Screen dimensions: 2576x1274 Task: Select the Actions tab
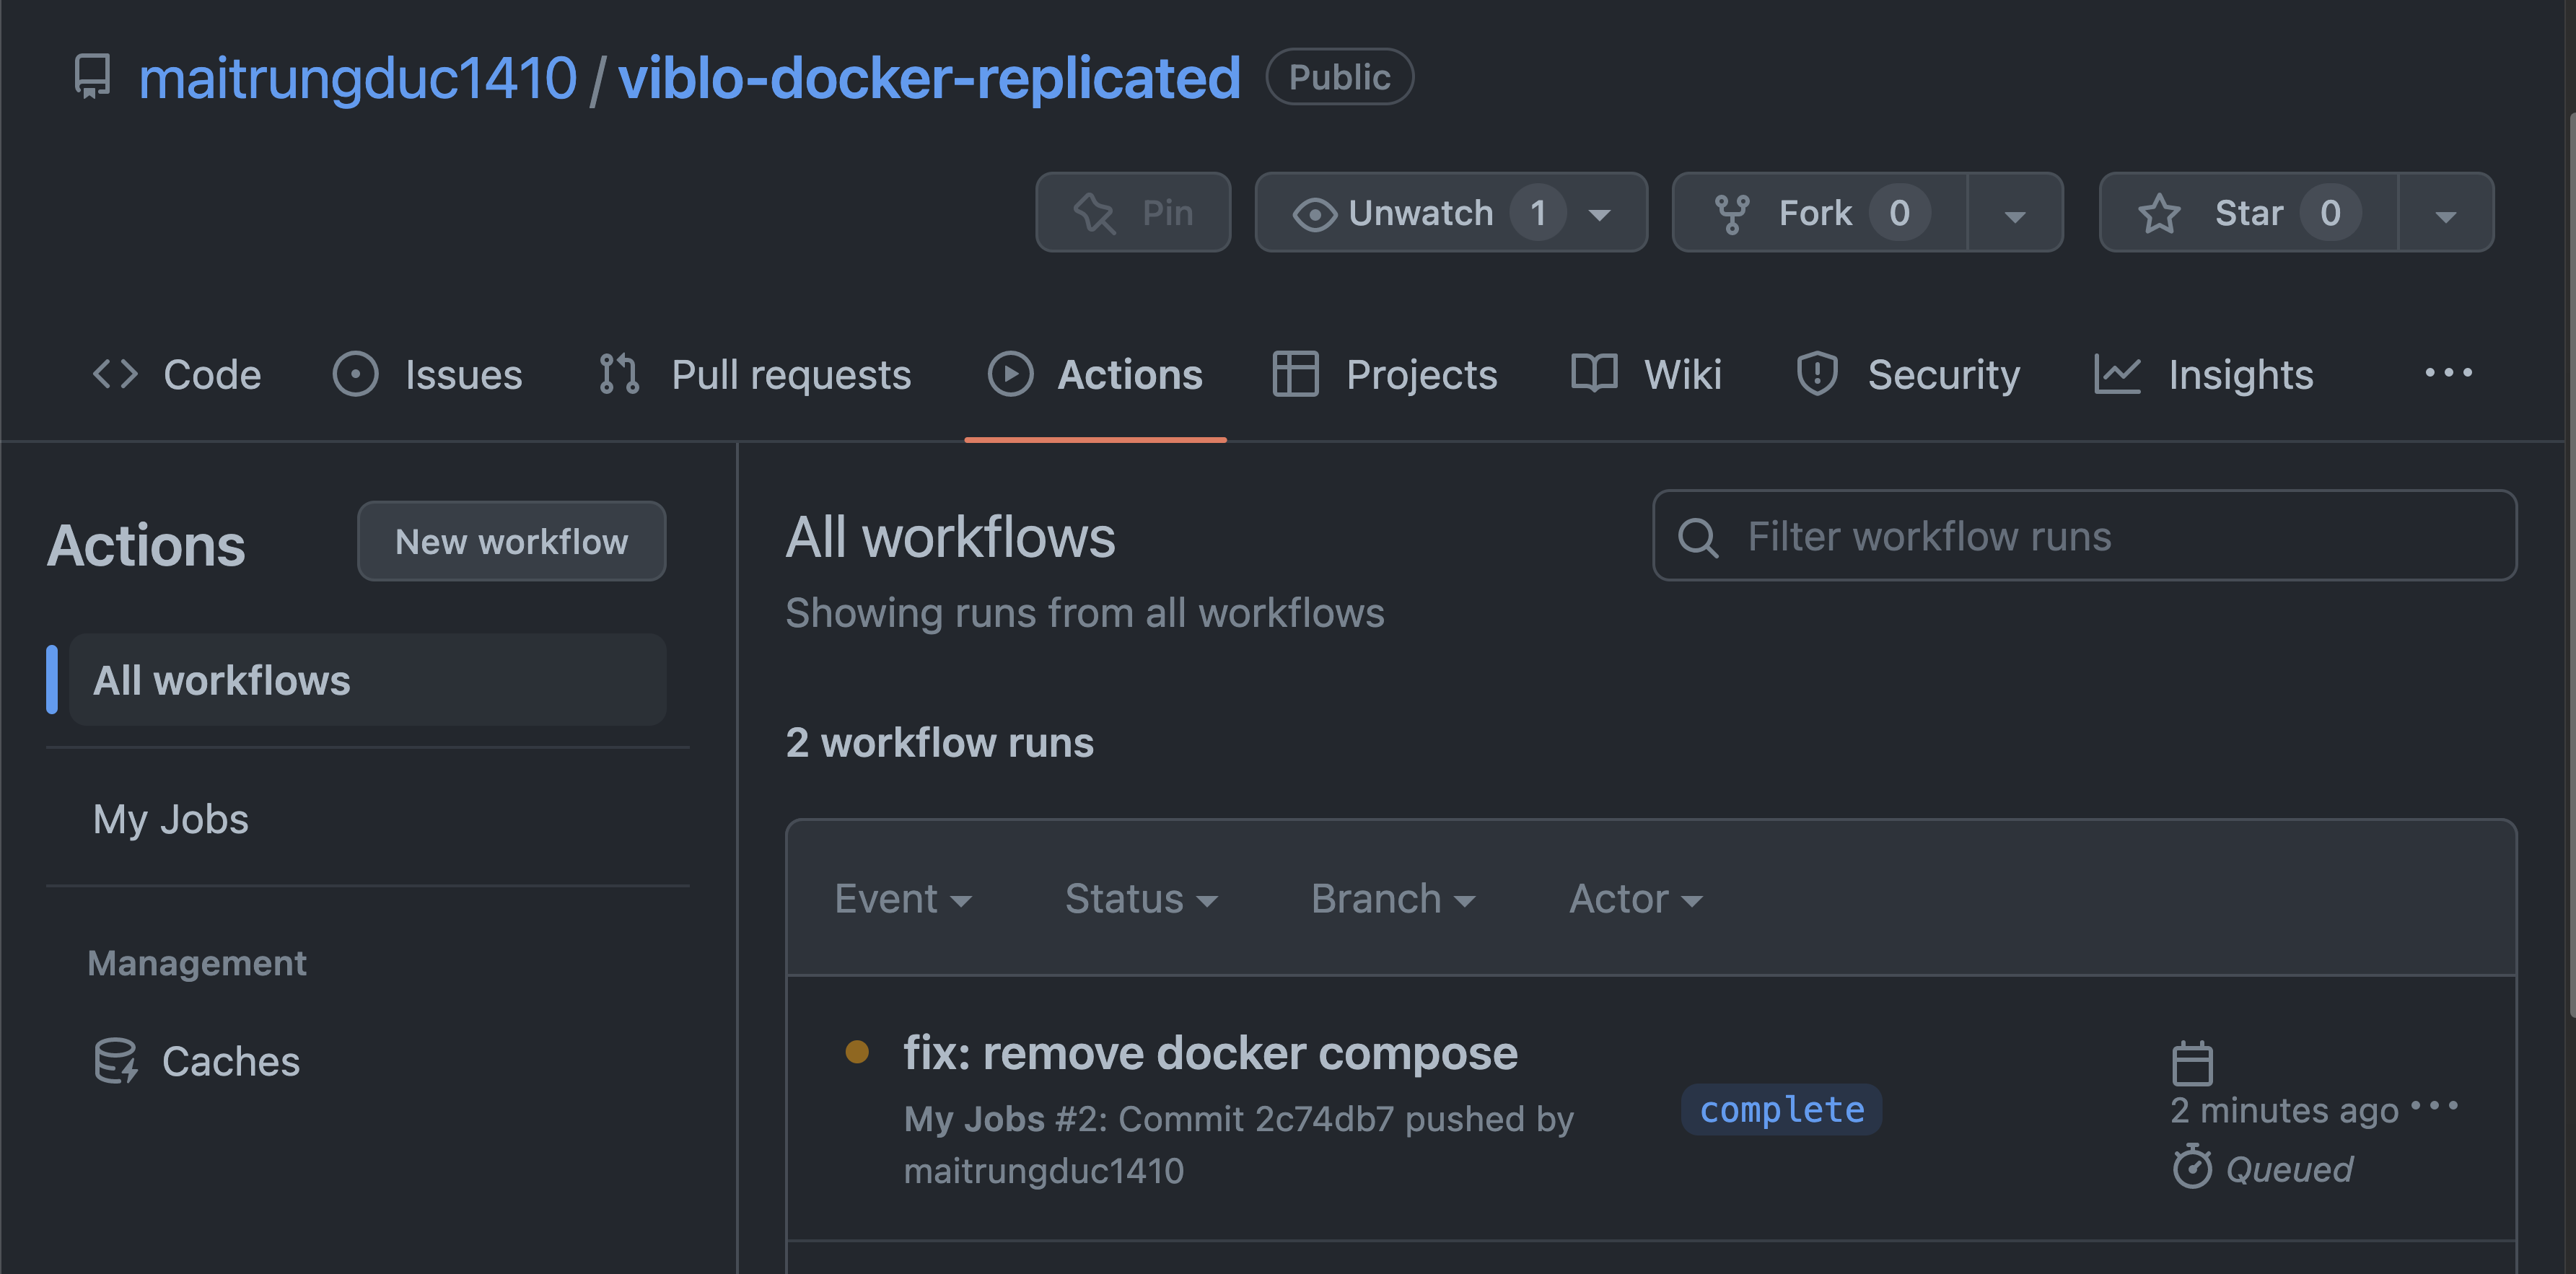(x=1095, y=374)
